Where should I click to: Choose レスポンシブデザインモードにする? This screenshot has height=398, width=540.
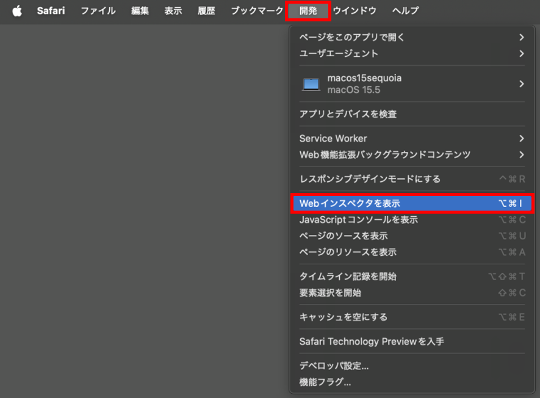coord(412,179)
